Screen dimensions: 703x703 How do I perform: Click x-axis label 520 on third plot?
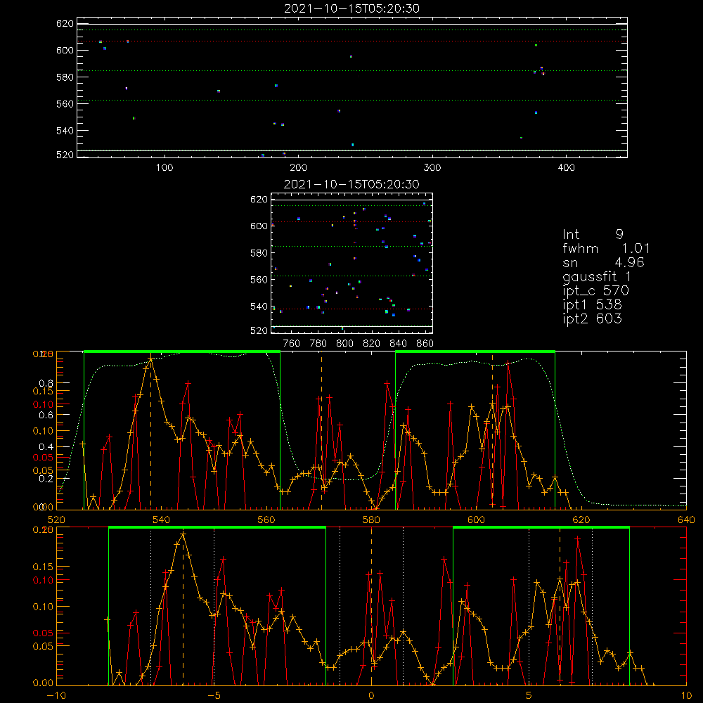coord(56,520)
